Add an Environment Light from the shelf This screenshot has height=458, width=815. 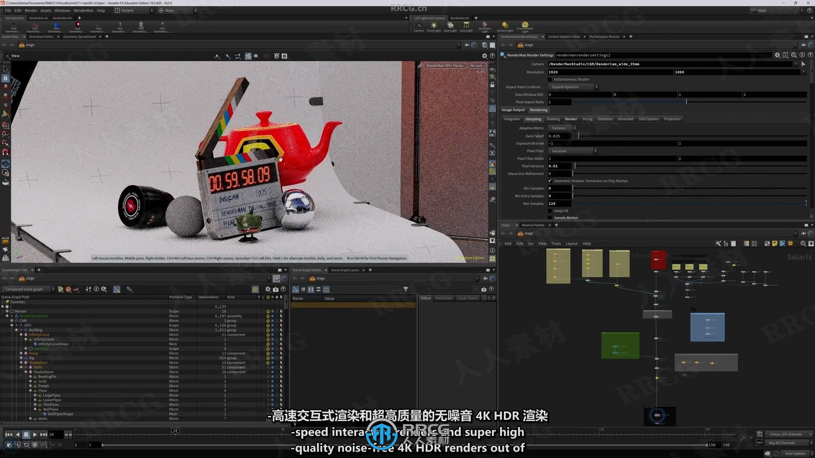pos(525,27)
